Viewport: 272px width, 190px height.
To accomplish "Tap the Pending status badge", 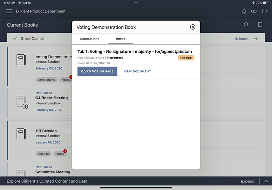I will point(186,58).
